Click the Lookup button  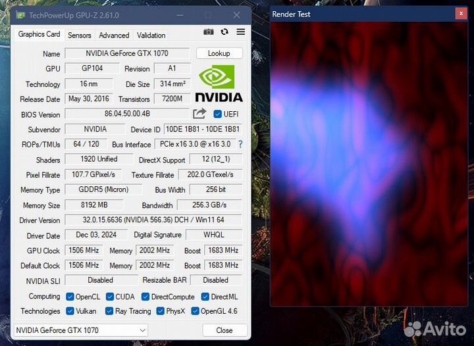(219, 53)
